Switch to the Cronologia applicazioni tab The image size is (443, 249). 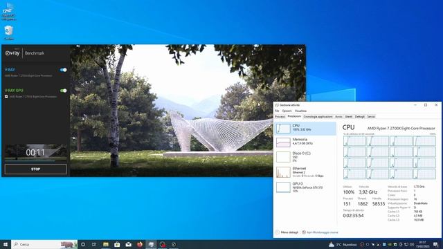click(x=318, y=117)
